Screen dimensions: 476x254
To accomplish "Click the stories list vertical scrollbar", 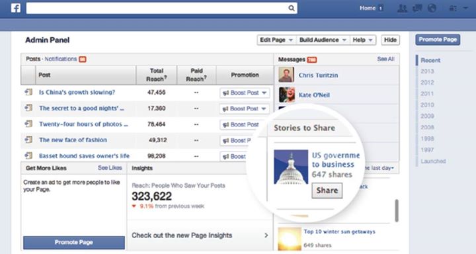I will tap(396, 210).
